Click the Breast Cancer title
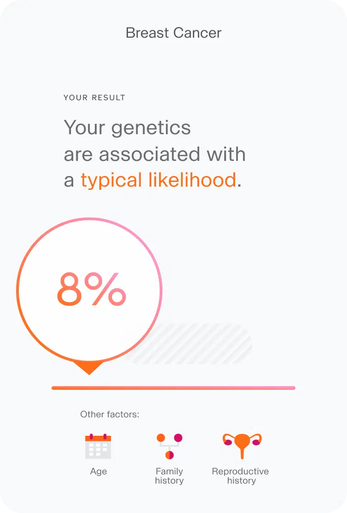347x513 pixels. pyautogui.click(x=173, y=33)
